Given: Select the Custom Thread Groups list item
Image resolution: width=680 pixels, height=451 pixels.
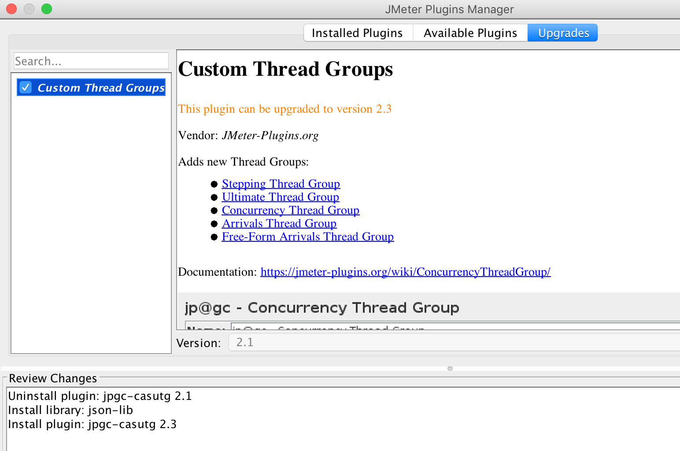Looking at the screenshot, I should (x=91, y=87).
